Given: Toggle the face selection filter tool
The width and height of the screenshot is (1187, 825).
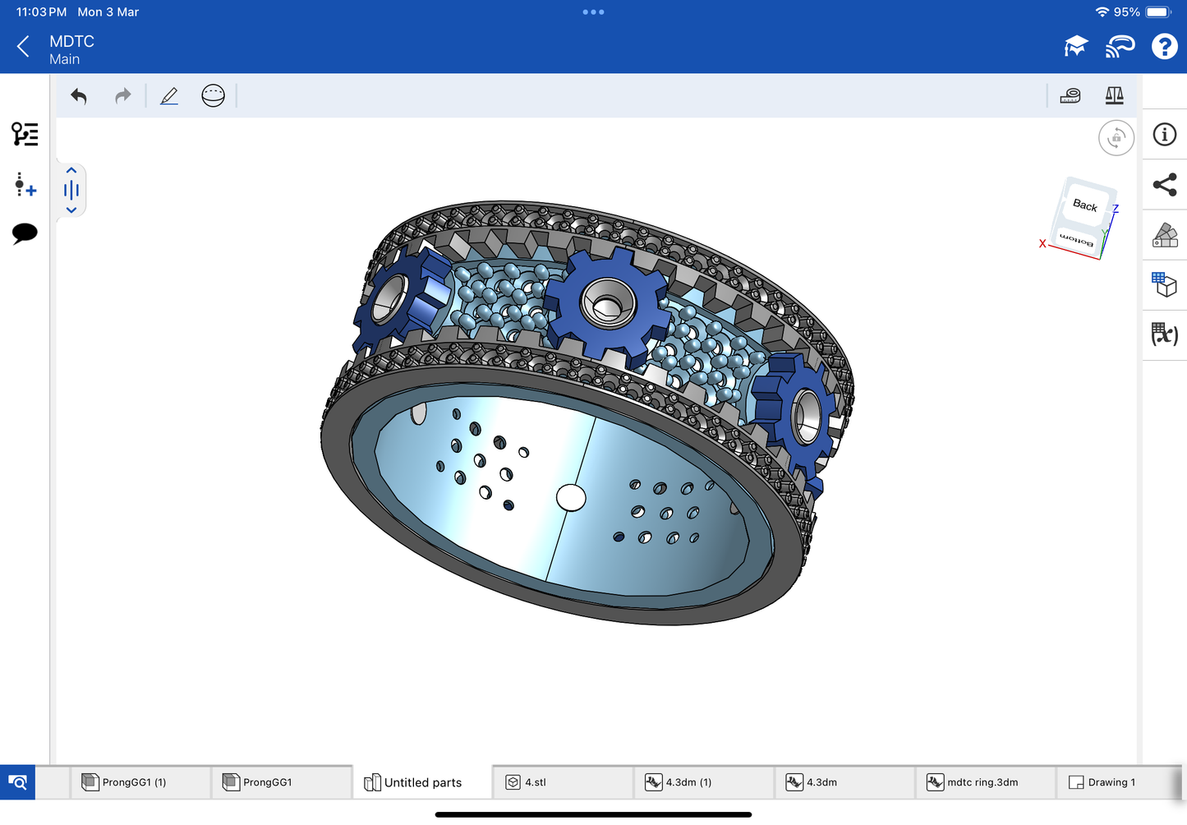Looking at the screenshot, I should click(213, 96).
